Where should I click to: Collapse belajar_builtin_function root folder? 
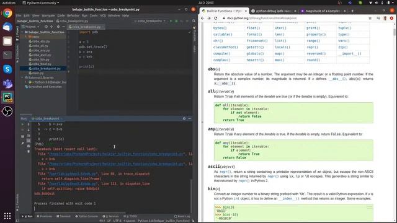click(22, 32)
